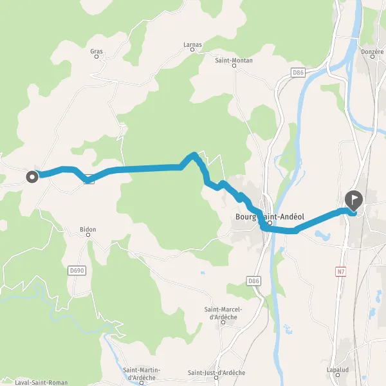
Task: Click the small blue lake east of Bourg-Saint-Andéol
Action: (322, 235)
